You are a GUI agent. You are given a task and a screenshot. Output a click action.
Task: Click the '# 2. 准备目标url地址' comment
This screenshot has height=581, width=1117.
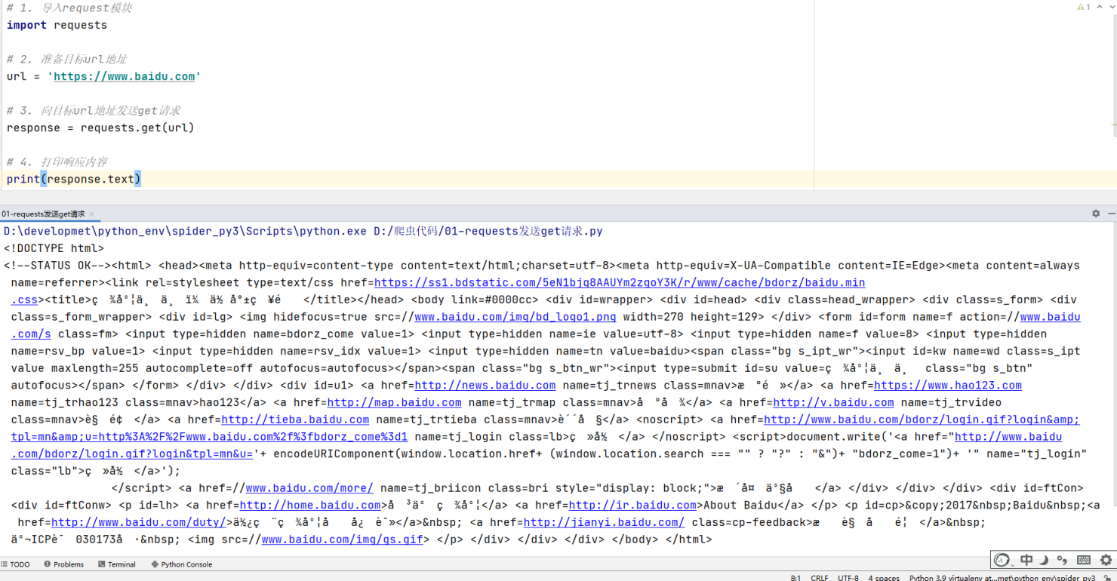click(x=67, y=59)
